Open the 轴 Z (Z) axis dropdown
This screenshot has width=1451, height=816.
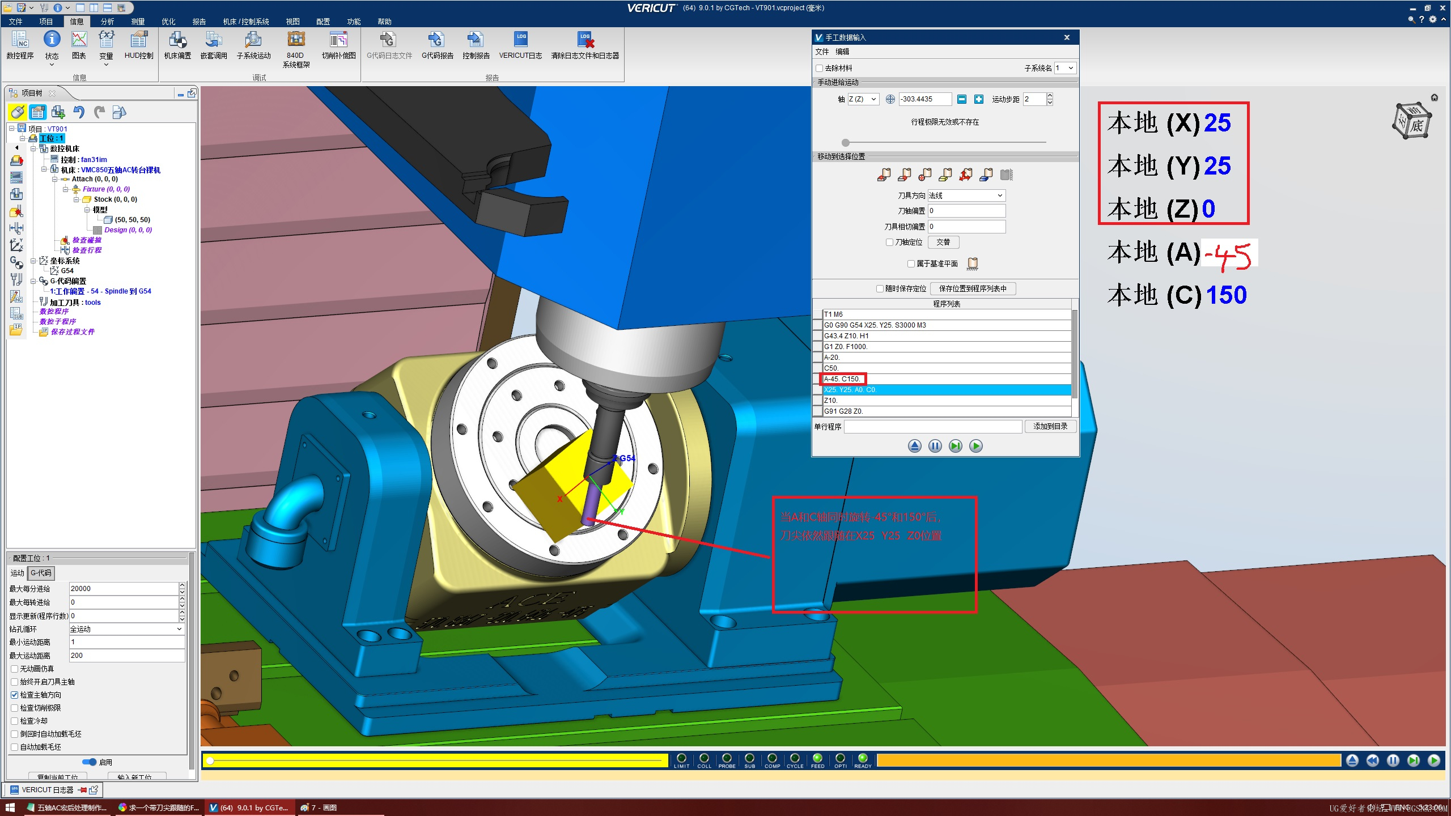point(863,99)
